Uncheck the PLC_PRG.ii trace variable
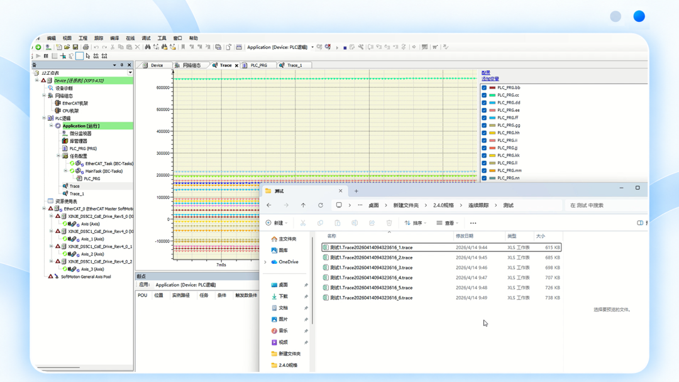This screenshot has width=679, height=382. [x=484, y=141]
